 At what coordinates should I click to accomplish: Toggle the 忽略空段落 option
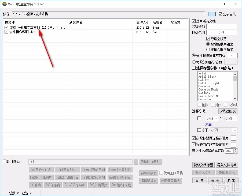[x=208, y=39]
